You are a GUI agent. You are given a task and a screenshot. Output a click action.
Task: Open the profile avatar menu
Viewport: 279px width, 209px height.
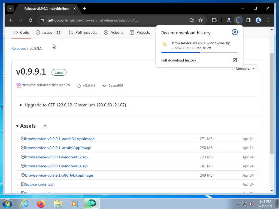[x=258, y=20]
